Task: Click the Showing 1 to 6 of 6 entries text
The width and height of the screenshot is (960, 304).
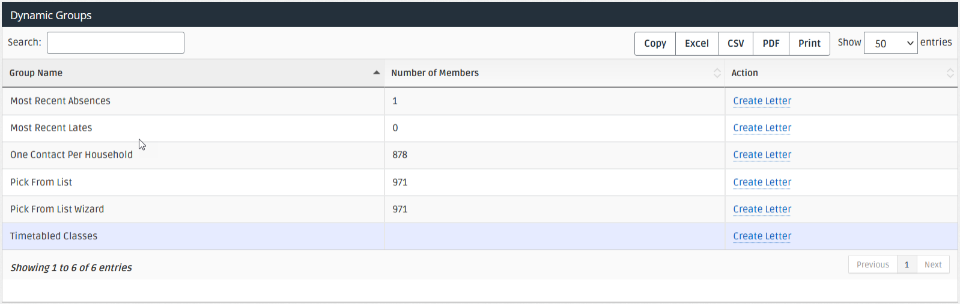Action: click(71, 267)
